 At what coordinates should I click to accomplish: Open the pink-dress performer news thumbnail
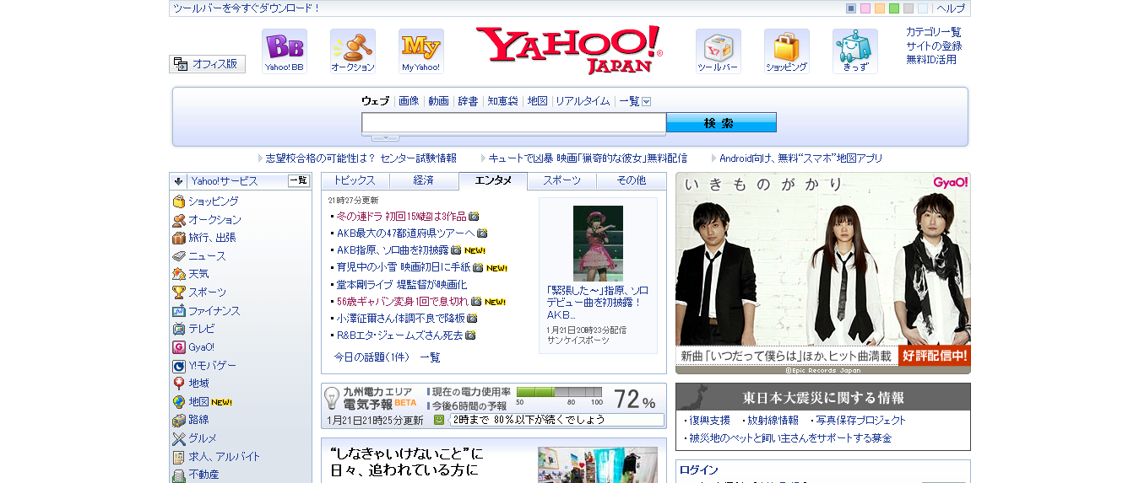[598, 243]
